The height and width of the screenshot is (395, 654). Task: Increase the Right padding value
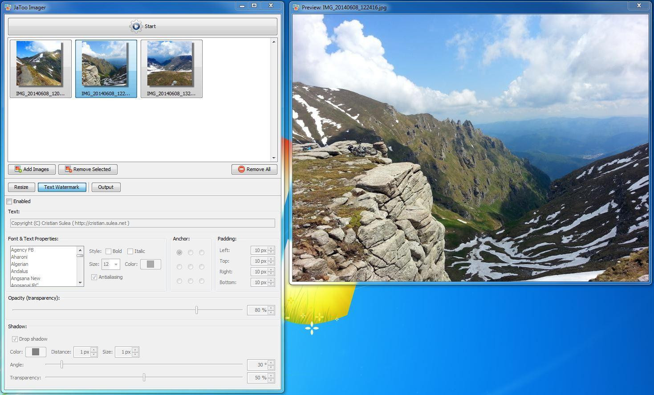point(271,269)
